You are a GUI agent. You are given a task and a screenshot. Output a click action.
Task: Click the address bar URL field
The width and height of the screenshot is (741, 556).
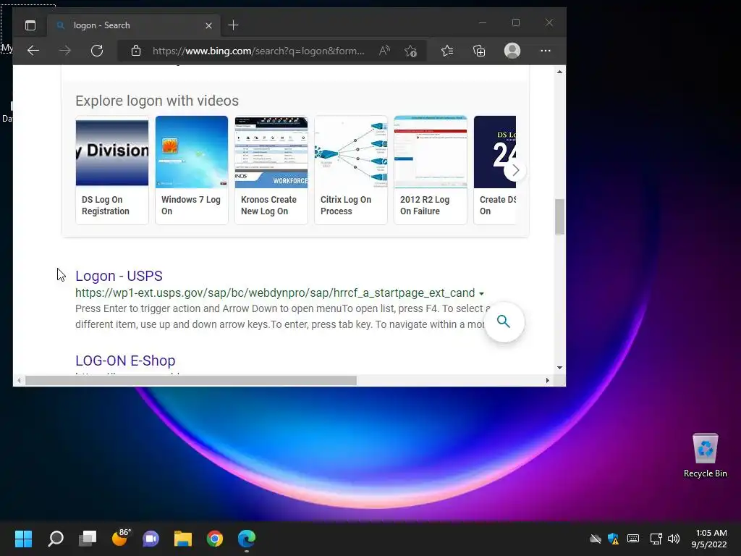point(258,51)
